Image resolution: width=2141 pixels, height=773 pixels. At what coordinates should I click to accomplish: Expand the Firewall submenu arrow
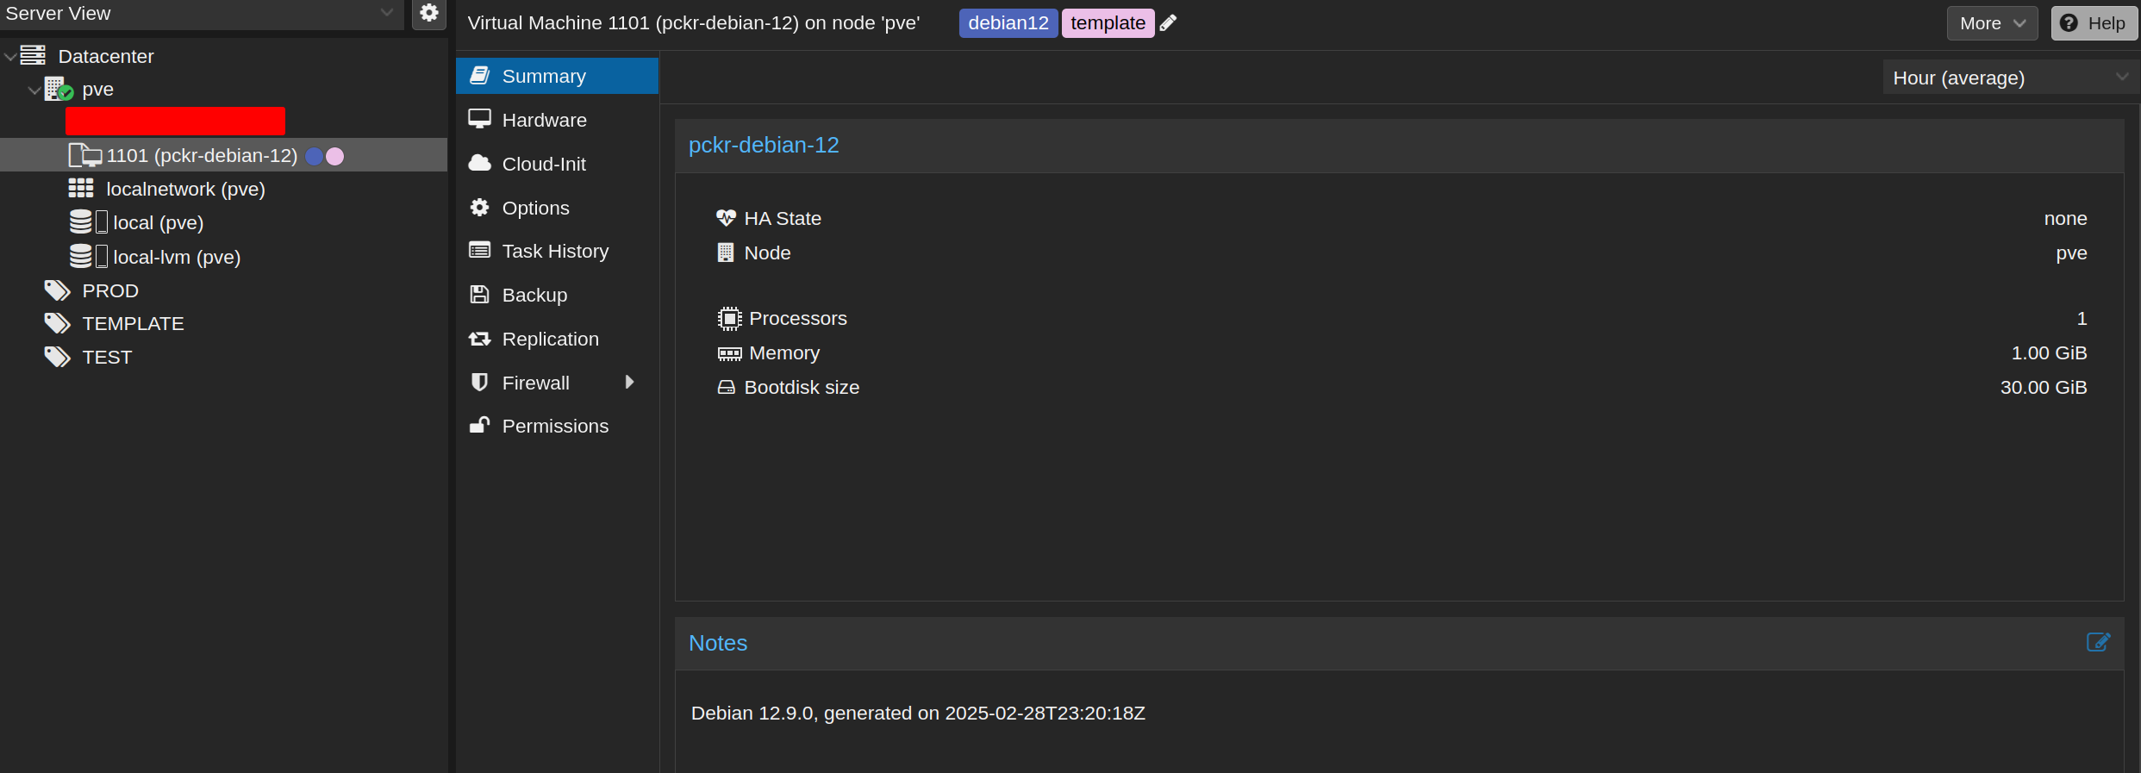(x=629, y=383)
